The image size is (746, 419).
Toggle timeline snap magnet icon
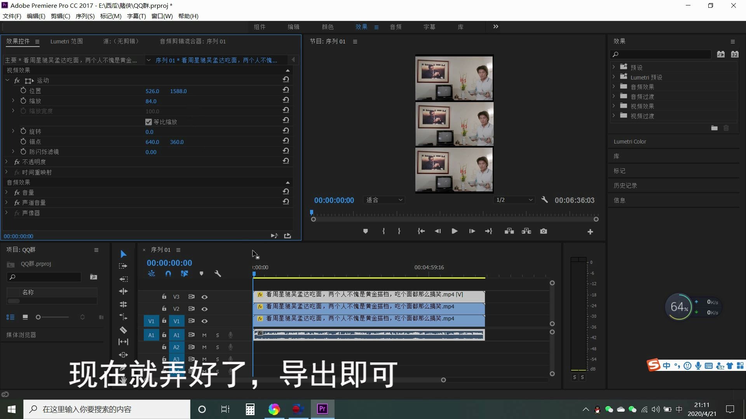tap(168, 274)
